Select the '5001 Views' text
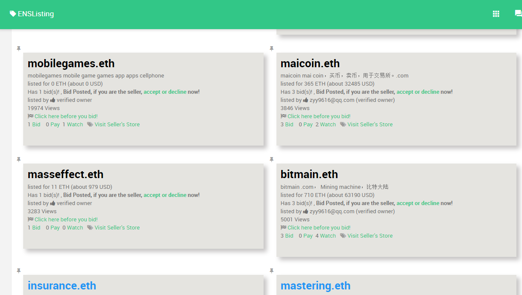Viewport: 522px width, 295px height. pyautogui.click(x=295, y=219)
